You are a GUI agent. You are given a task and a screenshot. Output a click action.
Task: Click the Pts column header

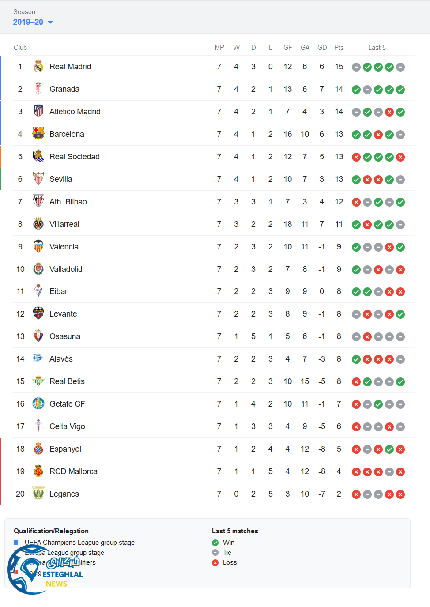[x=339, y=48]
